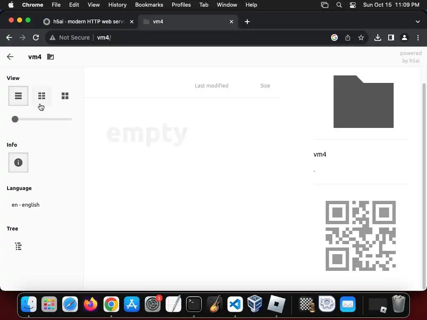This screenshot has height=320, width=427.
Task: Click the browser back button
Action: click(9, 37)
